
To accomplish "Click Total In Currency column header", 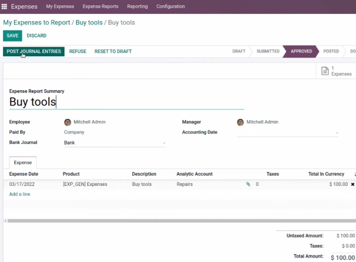I will point(326,174).
